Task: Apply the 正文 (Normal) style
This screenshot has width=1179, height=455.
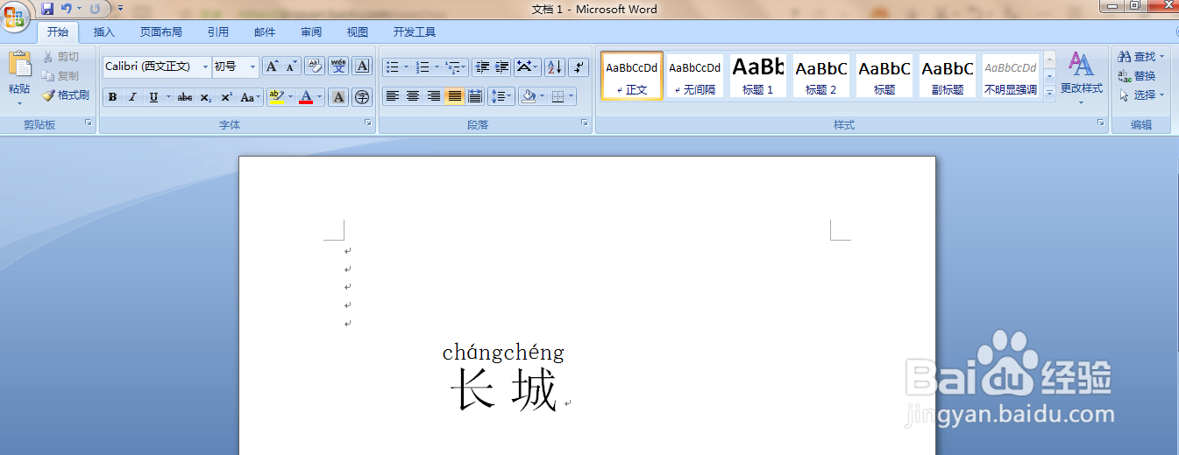Action: point(632,75)
